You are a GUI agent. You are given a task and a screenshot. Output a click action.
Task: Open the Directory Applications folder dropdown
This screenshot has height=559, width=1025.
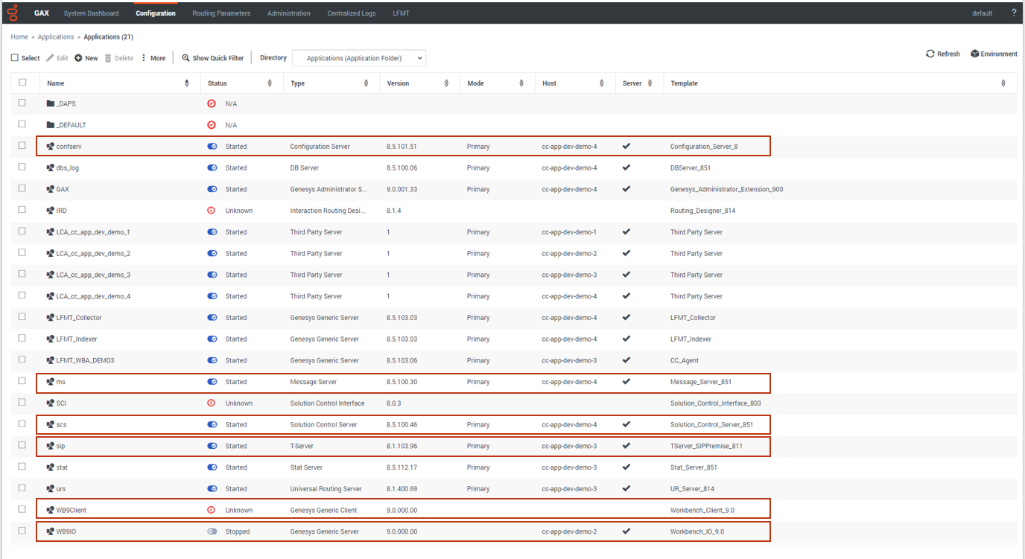359,58
